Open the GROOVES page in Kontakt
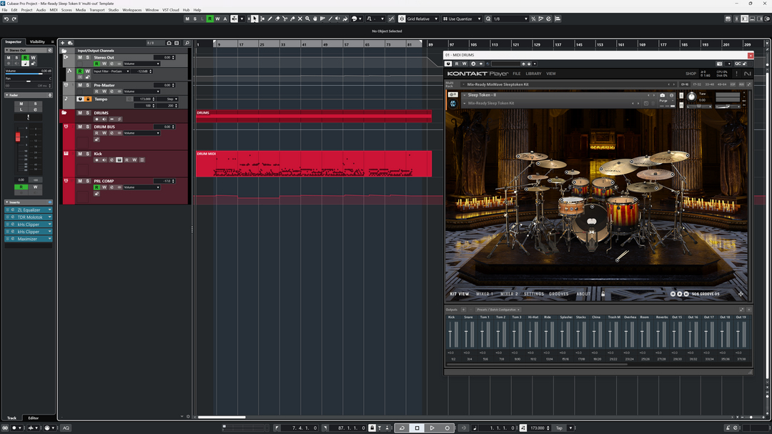Image resolution: width=772 pixels, height=434 pixels. [x=558, y=294]
